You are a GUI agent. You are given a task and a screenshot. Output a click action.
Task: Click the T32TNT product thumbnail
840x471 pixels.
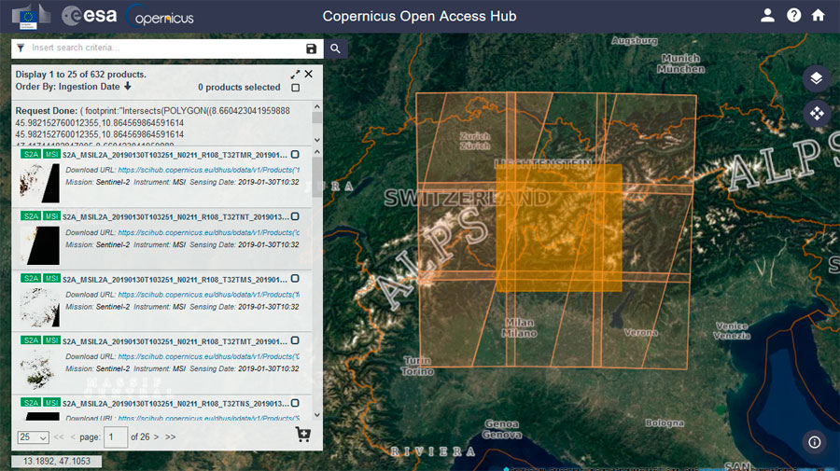pyautogui.click(x=40, y=245)
